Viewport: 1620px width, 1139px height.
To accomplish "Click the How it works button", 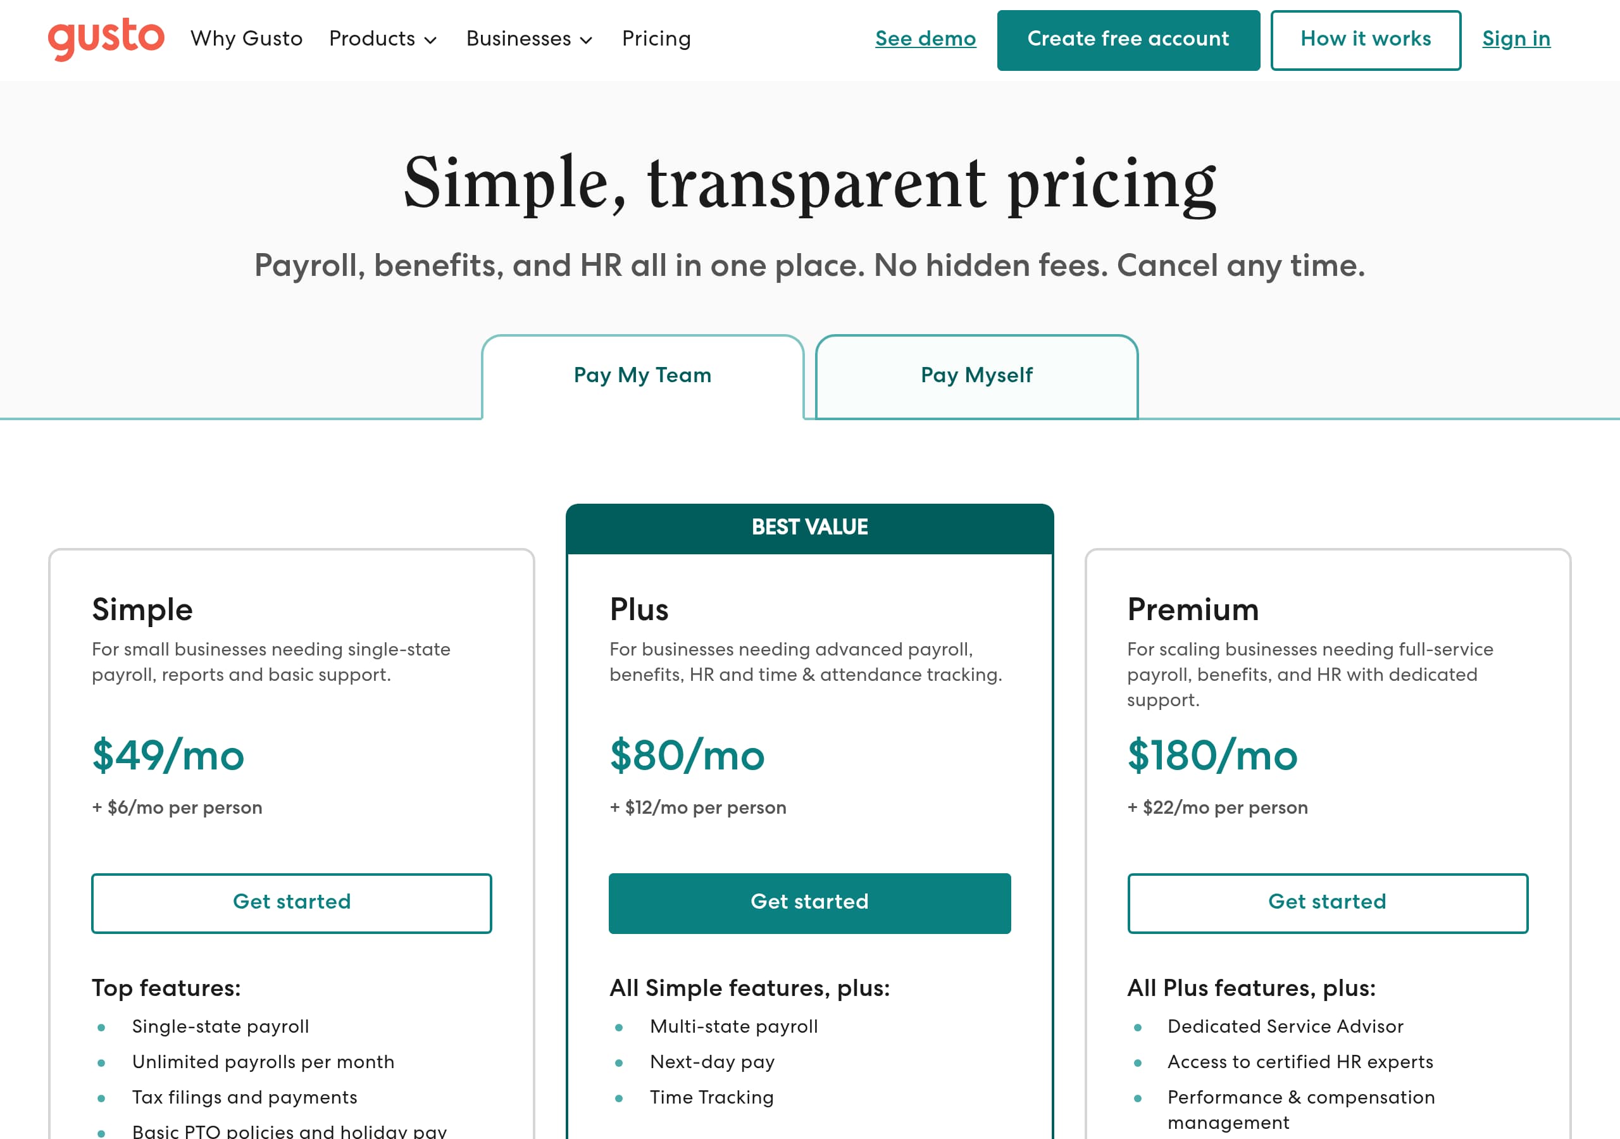I will point(1364,39).
